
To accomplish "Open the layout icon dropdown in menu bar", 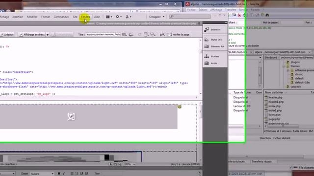I will point(109,17).
